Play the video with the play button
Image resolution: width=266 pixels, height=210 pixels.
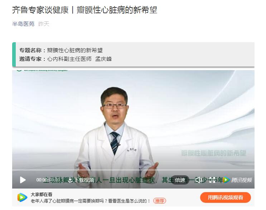point(23,180)
